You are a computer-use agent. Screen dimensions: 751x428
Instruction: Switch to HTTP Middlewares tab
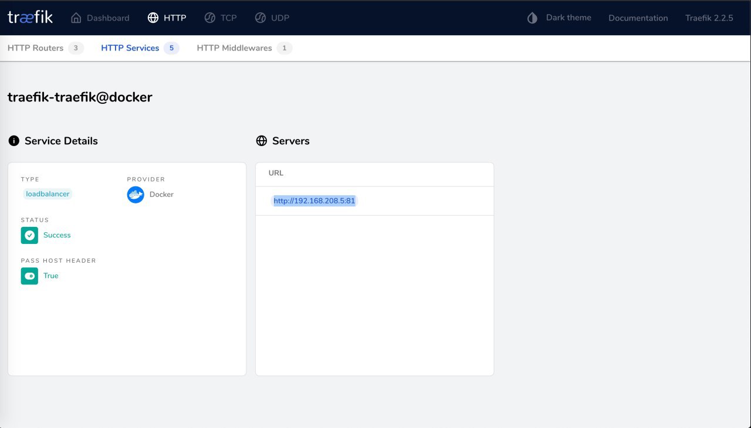tap(245, 48)
